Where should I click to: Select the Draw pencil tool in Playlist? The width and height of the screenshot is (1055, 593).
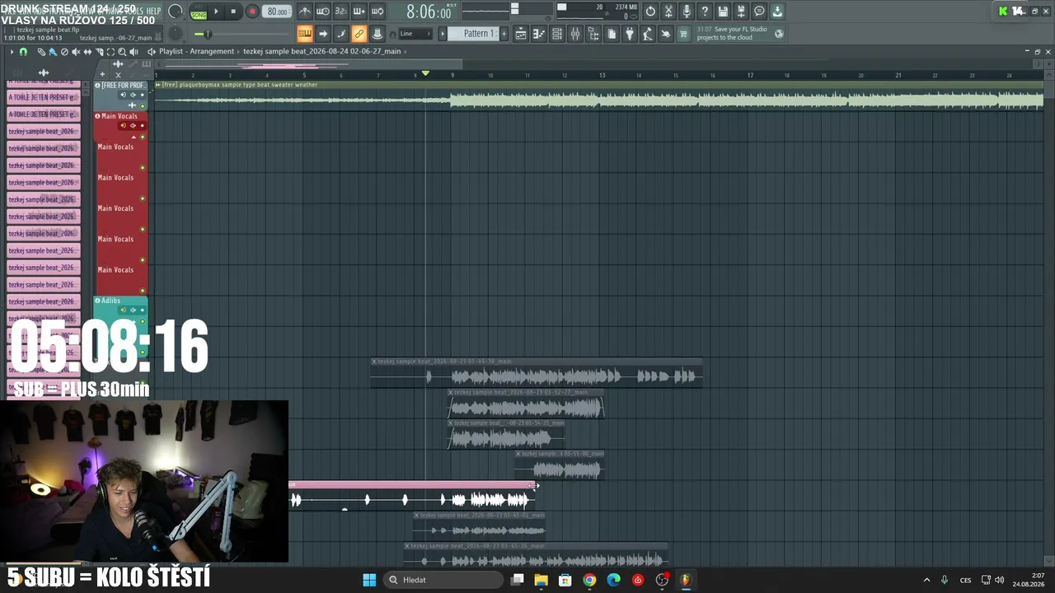coord(41,52)
